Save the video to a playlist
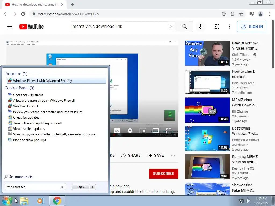This screenshot has width=275, height=206. point(155,155)
